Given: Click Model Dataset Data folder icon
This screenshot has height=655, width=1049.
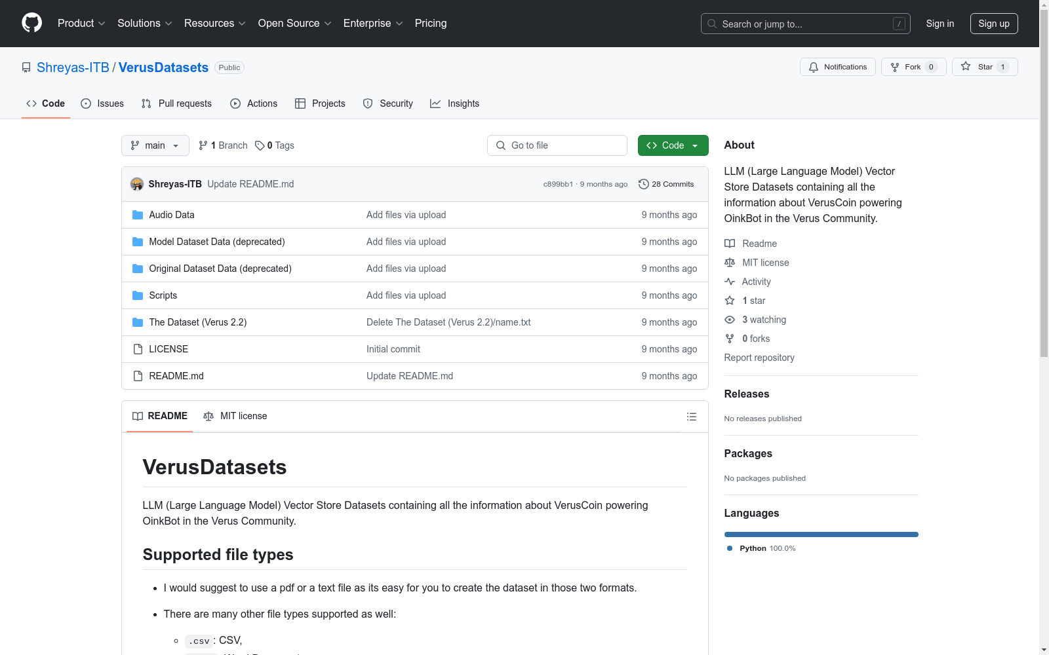Looking at the screenshot, I should point(138,242).
